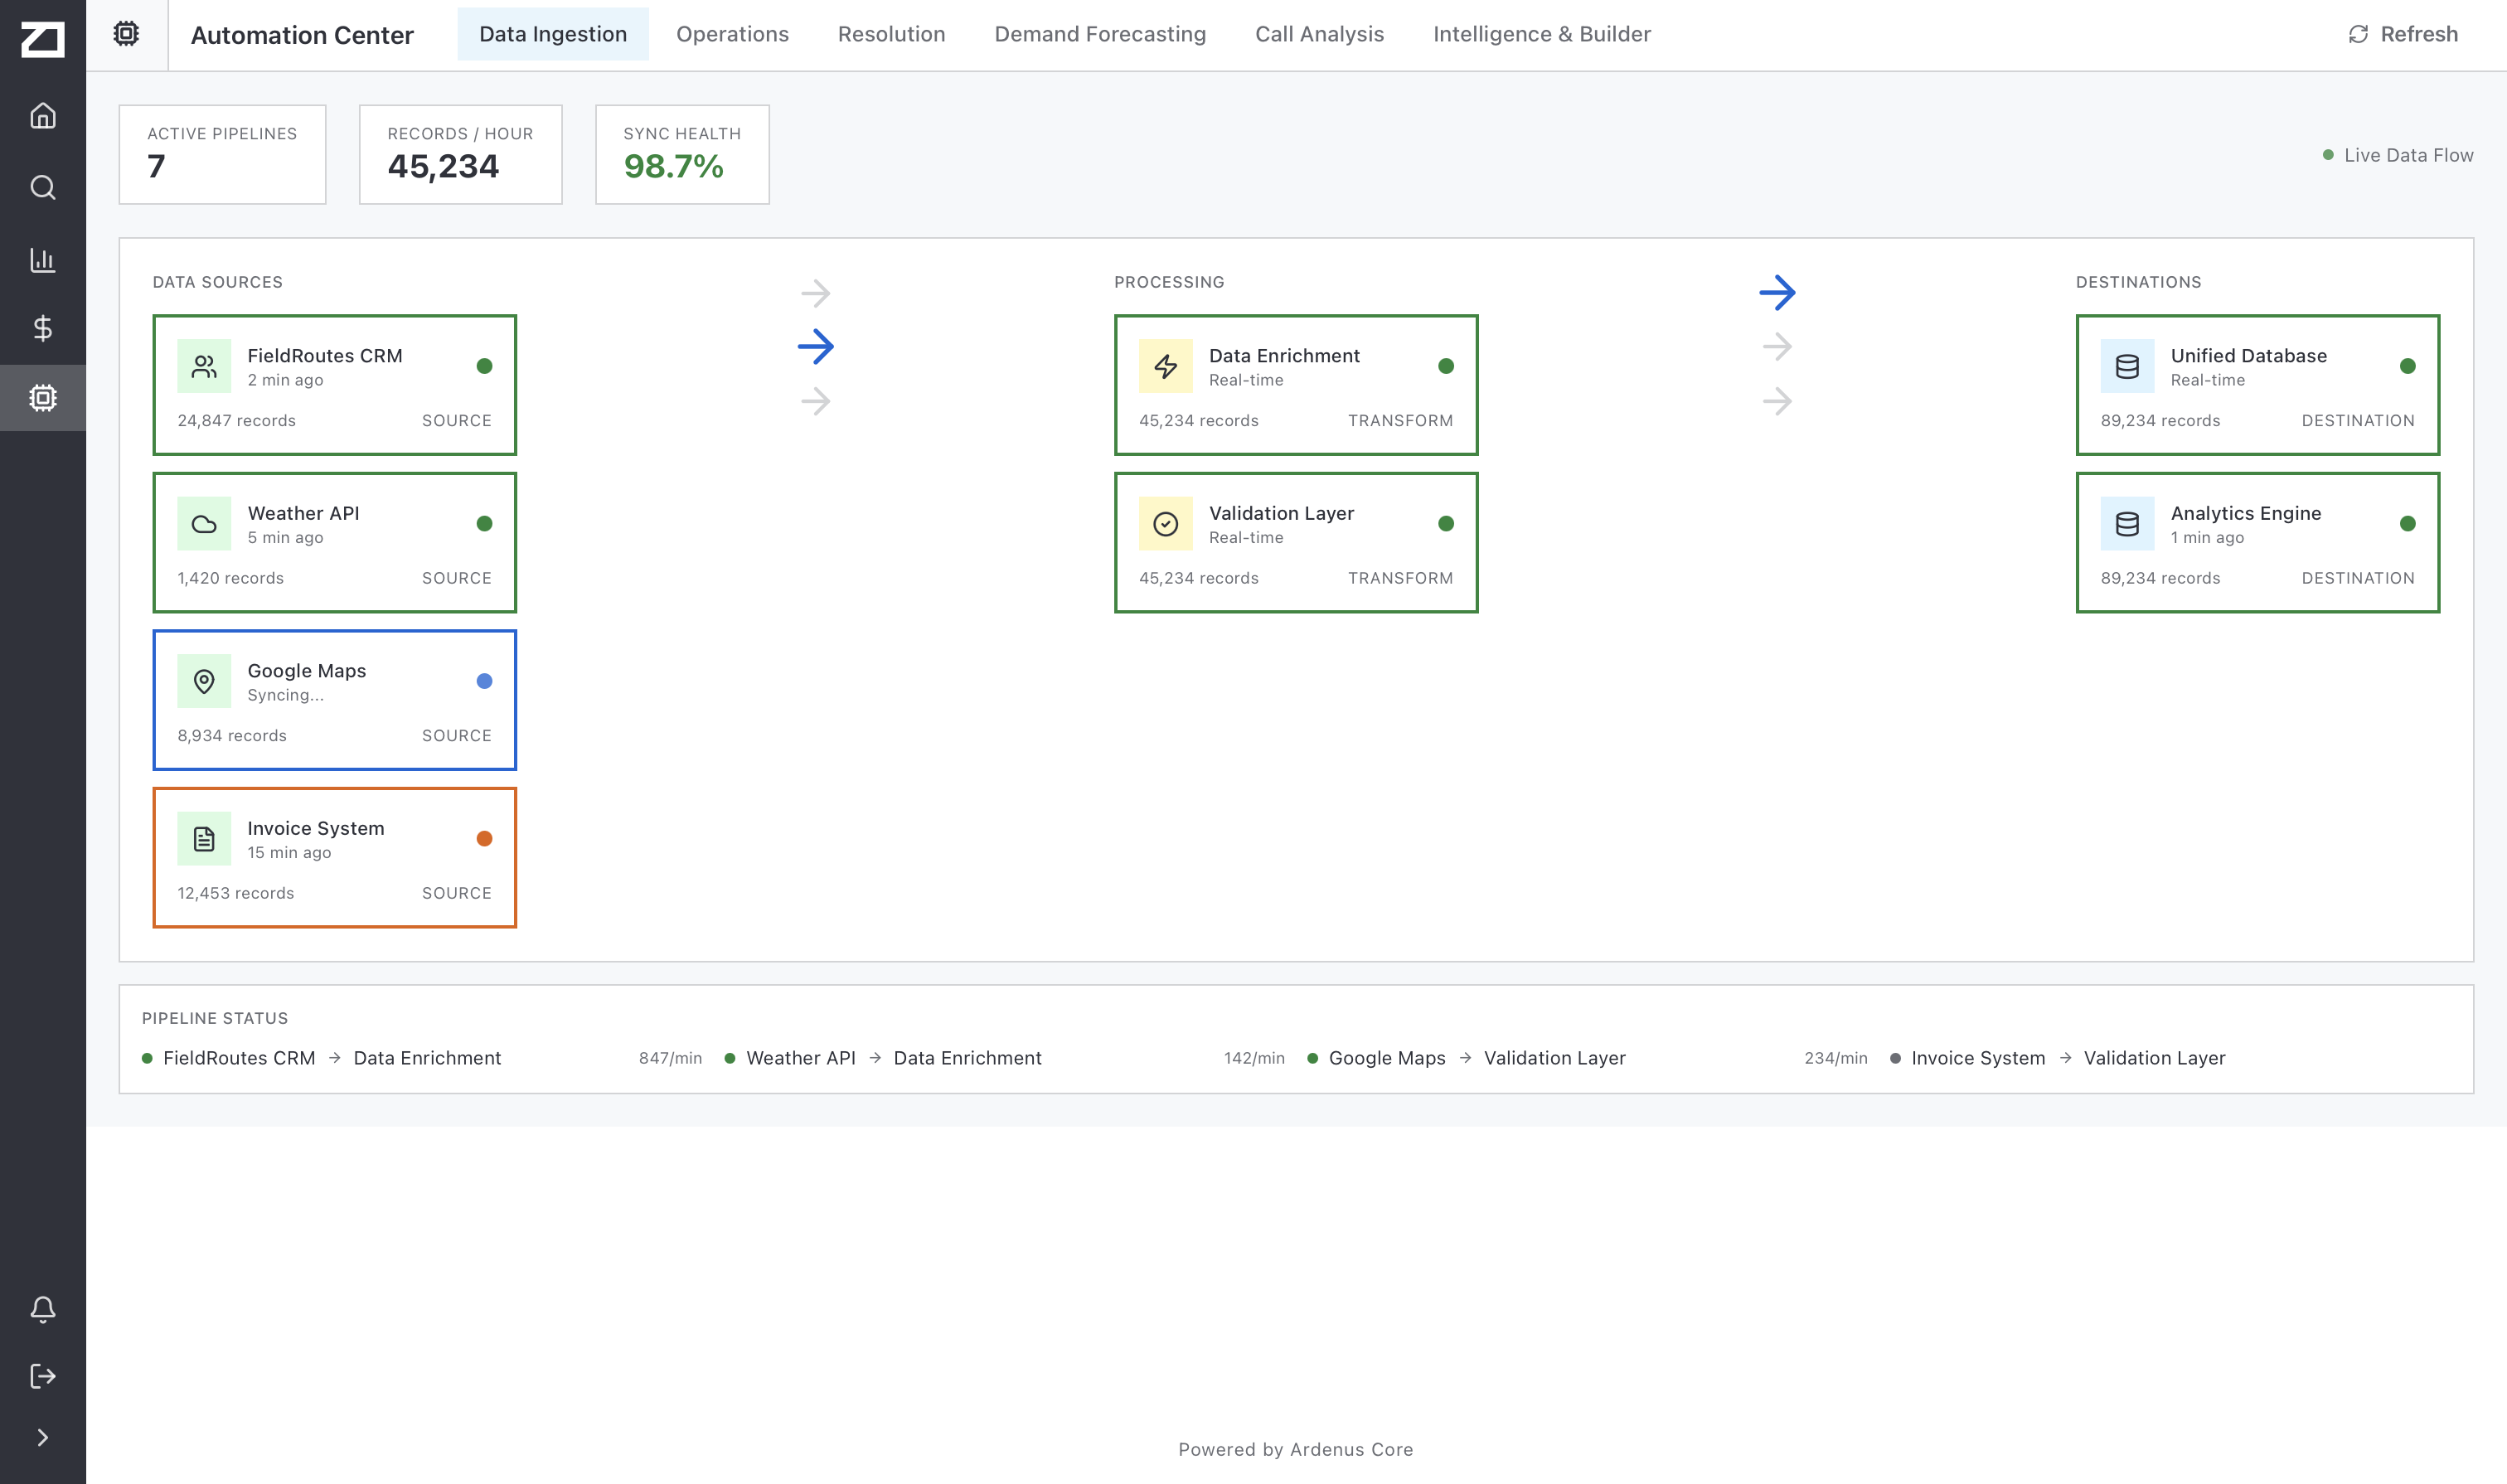The image size is (2507, 1484).
Task: Expand the sidebar with bottom chevron
Action: [42, 1437]
